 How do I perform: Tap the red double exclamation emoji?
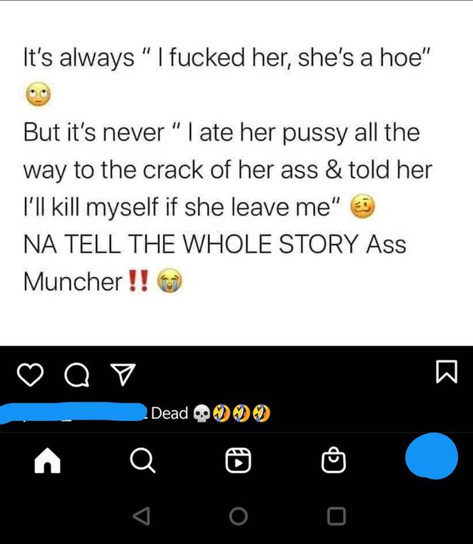coord(138,281)
